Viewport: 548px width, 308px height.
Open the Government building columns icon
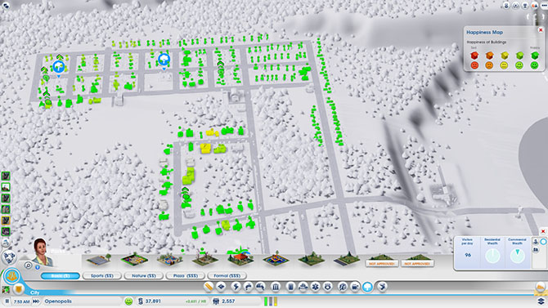click(276, 287)
